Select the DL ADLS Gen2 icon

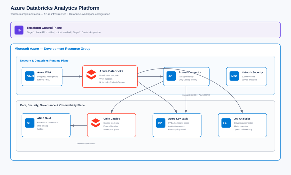(x=30, y=123)
